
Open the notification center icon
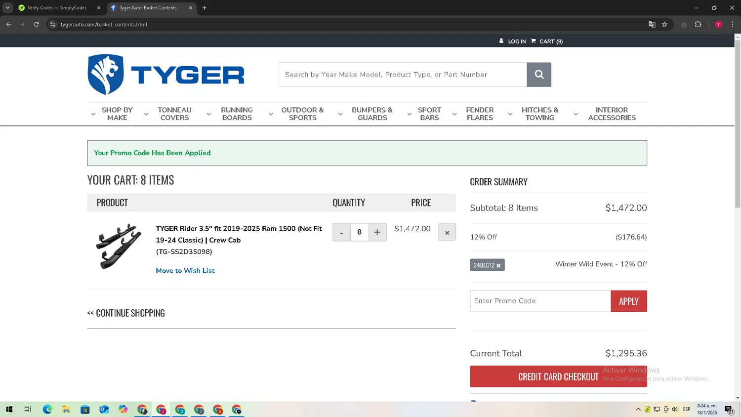click(x=729, y=409)
